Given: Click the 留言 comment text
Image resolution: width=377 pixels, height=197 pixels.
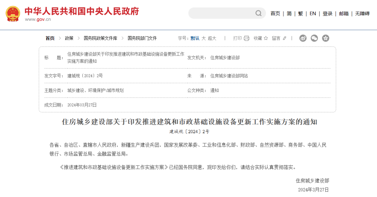Looking at the screenshot, I should click(x=276, y=38).
